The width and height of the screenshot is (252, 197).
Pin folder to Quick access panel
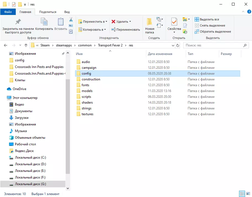[x=18, y=26]
